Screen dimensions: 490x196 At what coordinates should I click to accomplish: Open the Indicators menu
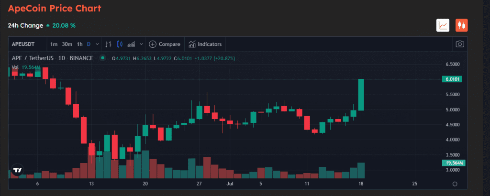205,44
